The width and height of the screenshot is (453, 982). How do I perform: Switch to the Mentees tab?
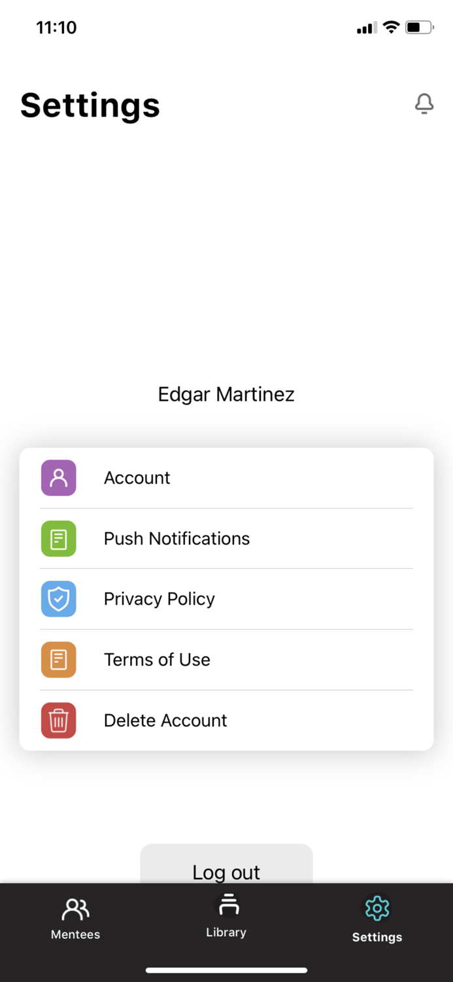[x=75, y=918]
